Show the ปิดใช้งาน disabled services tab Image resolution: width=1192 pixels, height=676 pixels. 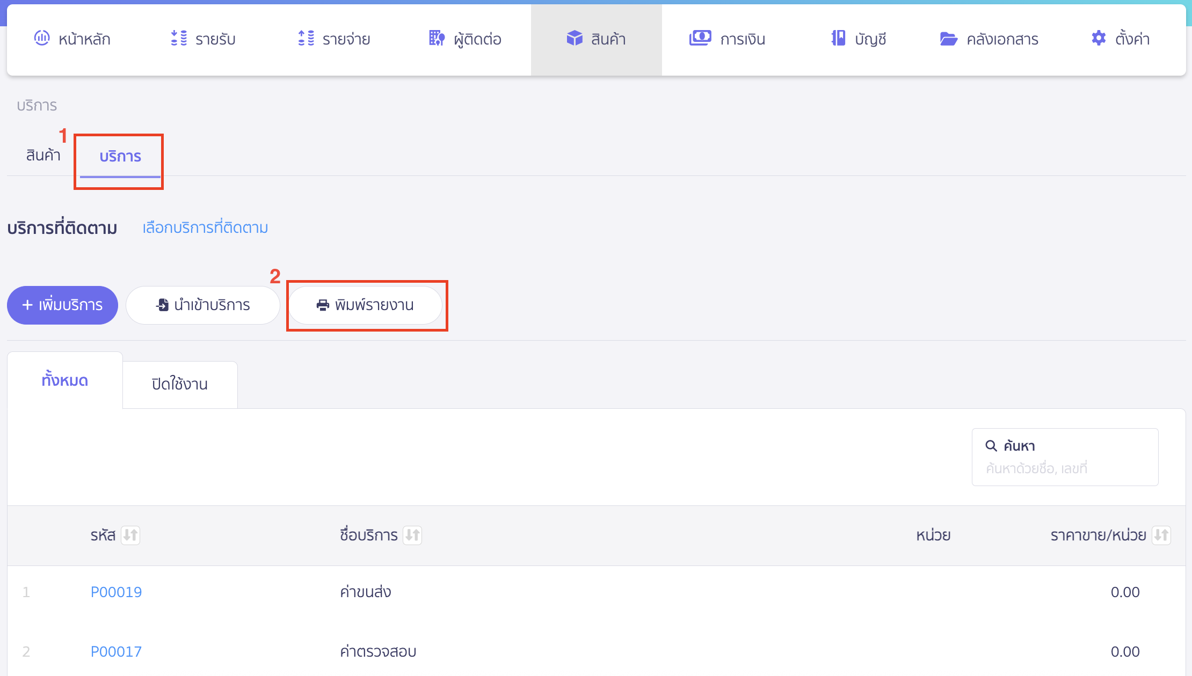[180, 384]
